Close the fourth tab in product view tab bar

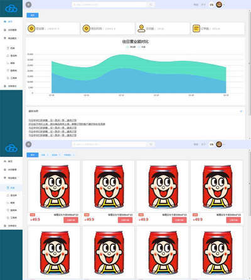pos(73,155)
